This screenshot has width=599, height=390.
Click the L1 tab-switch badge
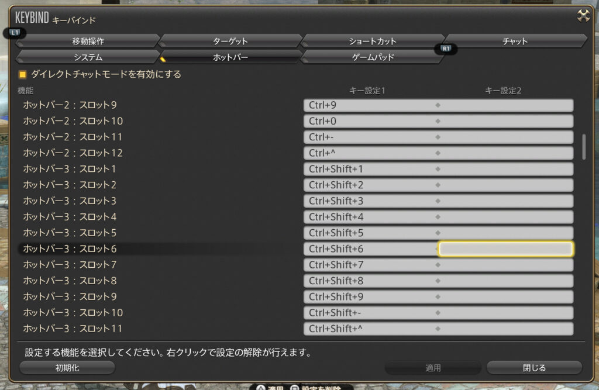(15, 33)
